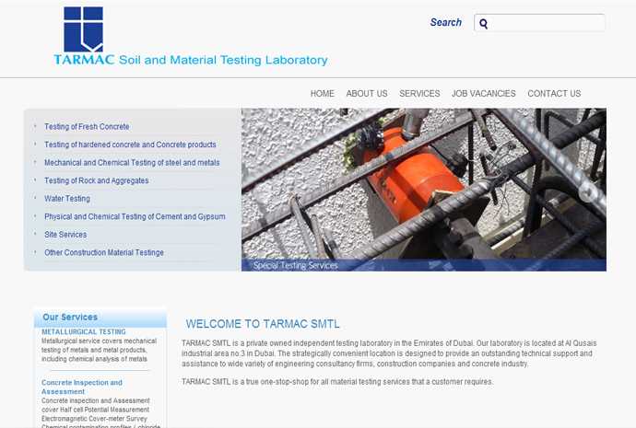Viewport: 636px width, 428px height.
Task: Focus the search input field
Action: pos(539,23)
